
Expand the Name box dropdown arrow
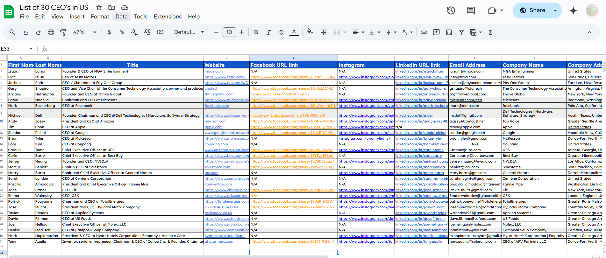click(31, 49)
